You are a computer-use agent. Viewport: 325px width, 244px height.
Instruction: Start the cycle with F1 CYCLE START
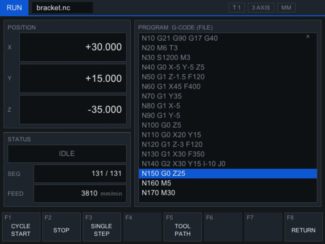21,227
